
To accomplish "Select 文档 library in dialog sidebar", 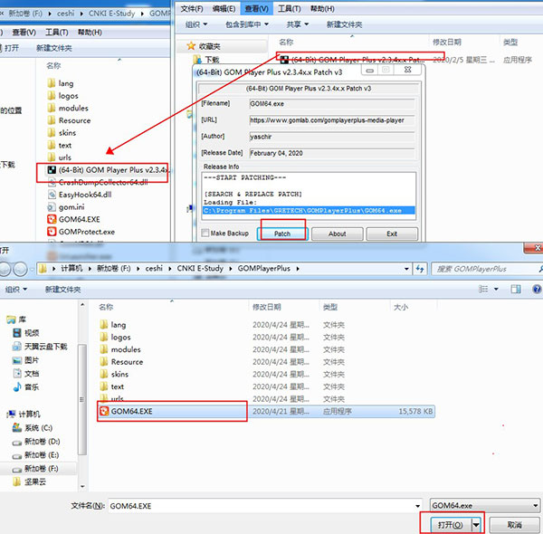I will tap(26, 374).
